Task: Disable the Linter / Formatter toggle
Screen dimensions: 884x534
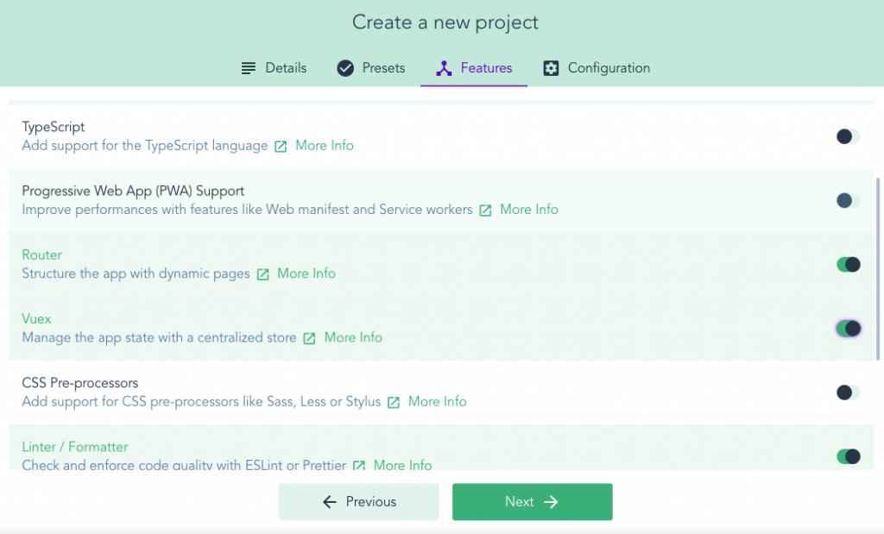Action: click(848, 456)
